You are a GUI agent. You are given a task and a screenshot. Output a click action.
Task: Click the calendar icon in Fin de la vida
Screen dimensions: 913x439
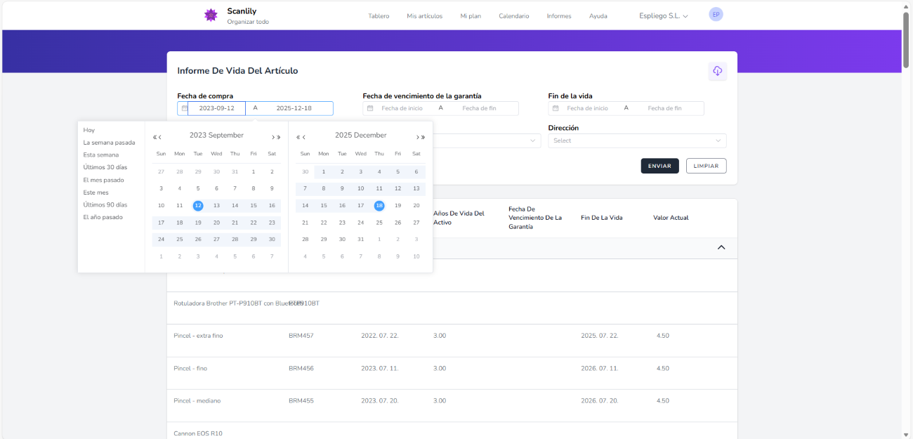(x=555, y=107)
